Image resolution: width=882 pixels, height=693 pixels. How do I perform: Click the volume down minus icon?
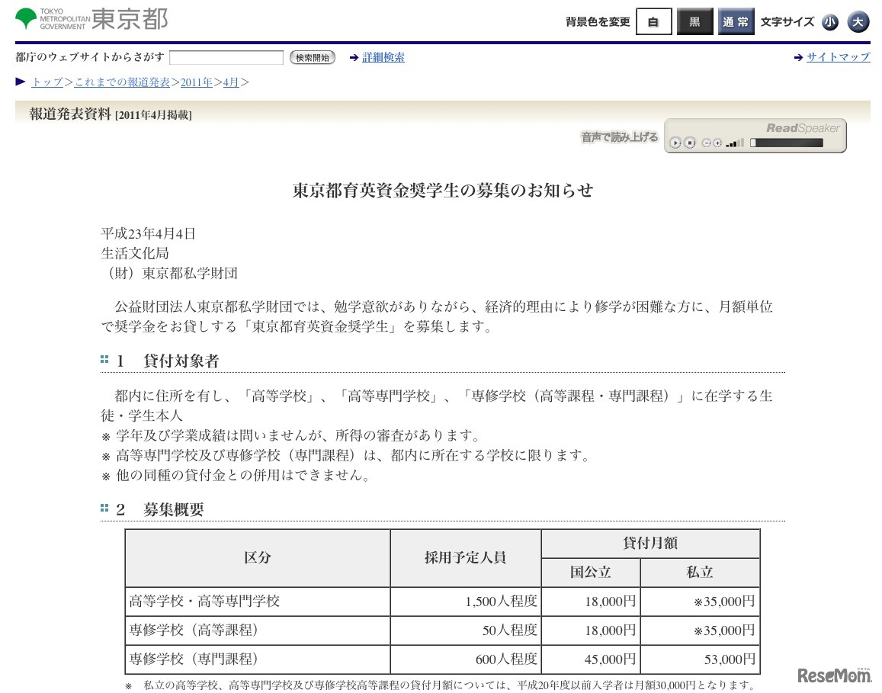pyautogui.click(x=707, y=143)
